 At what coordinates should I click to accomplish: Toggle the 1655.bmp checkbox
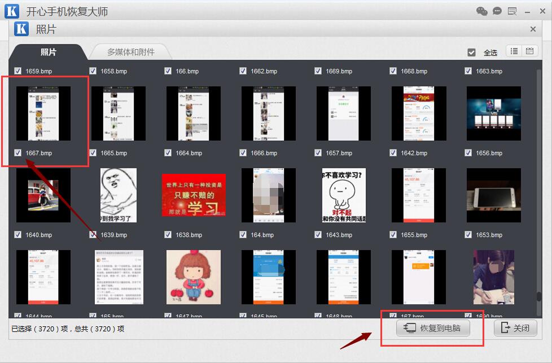click(393, 234)
